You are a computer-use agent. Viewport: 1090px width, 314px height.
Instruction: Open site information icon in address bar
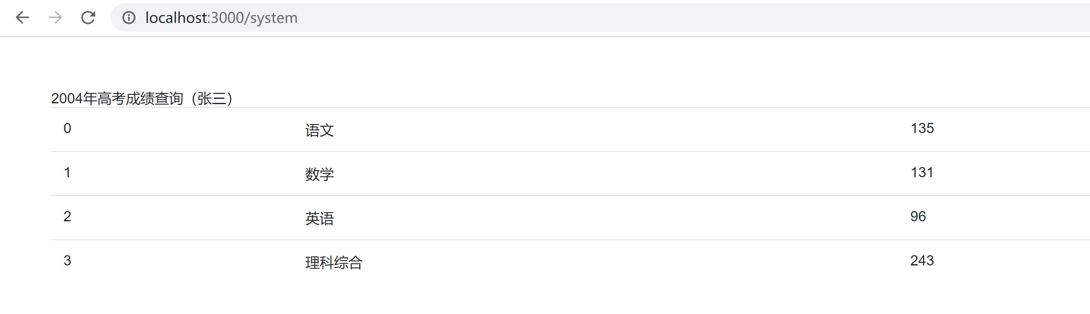pos(129,18)
